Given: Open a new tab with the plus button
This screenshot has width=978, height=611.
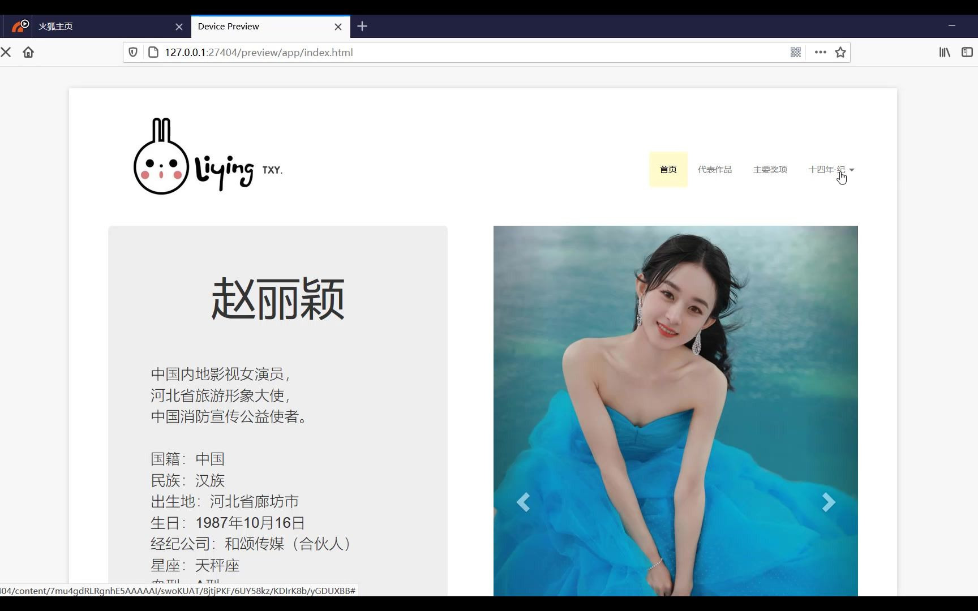Looking at the screenshot, I should (x=362, y=26).
